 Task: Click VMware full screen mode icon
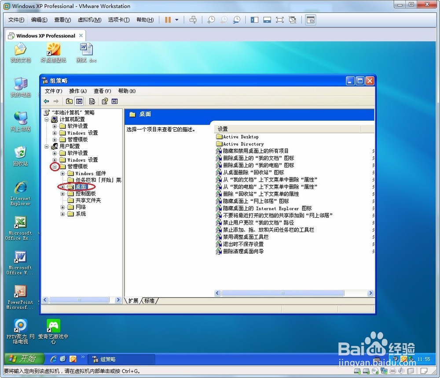tap(280, 20)
